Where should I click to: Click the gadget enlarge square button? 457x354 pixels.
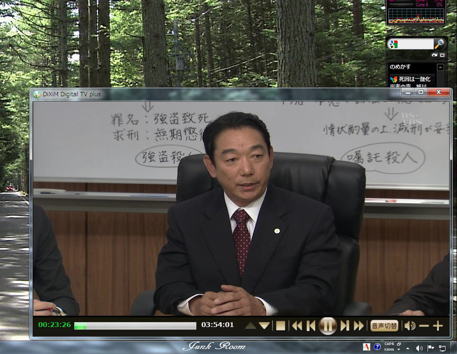[x=442, y=55]
